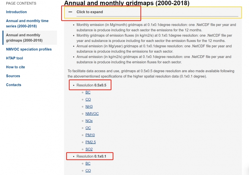Navigate to How to cite

coord(15,67)
